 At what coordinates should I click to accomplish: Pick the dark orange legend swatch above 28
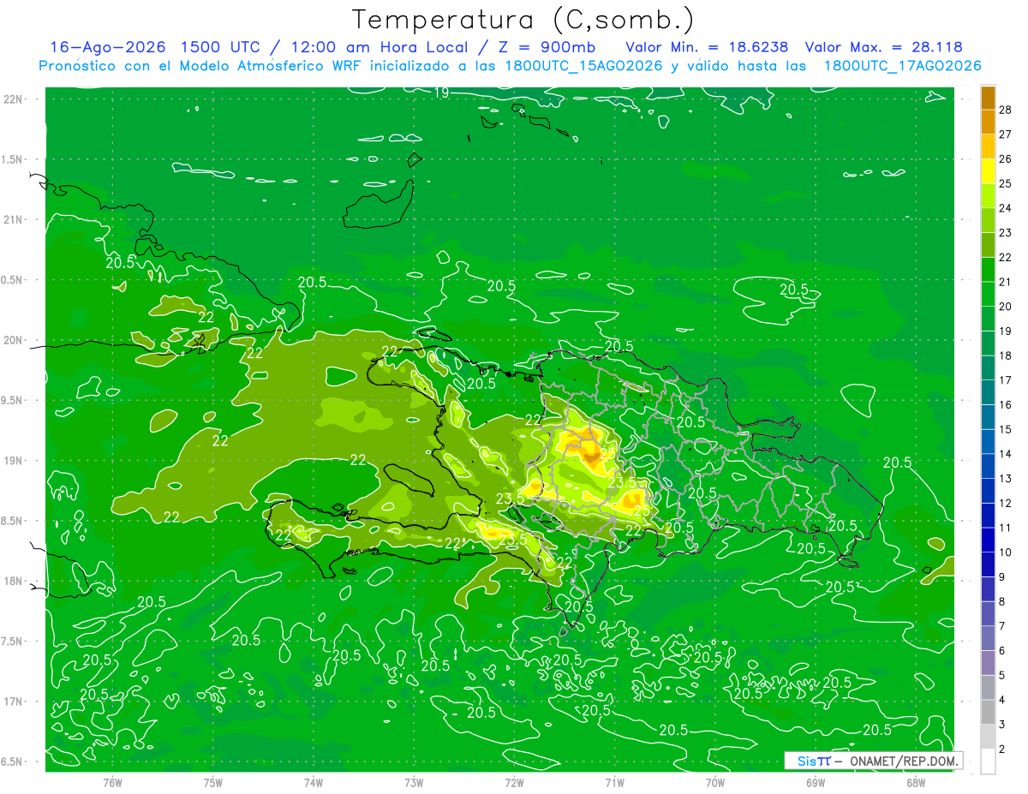(x=988, y=97)
